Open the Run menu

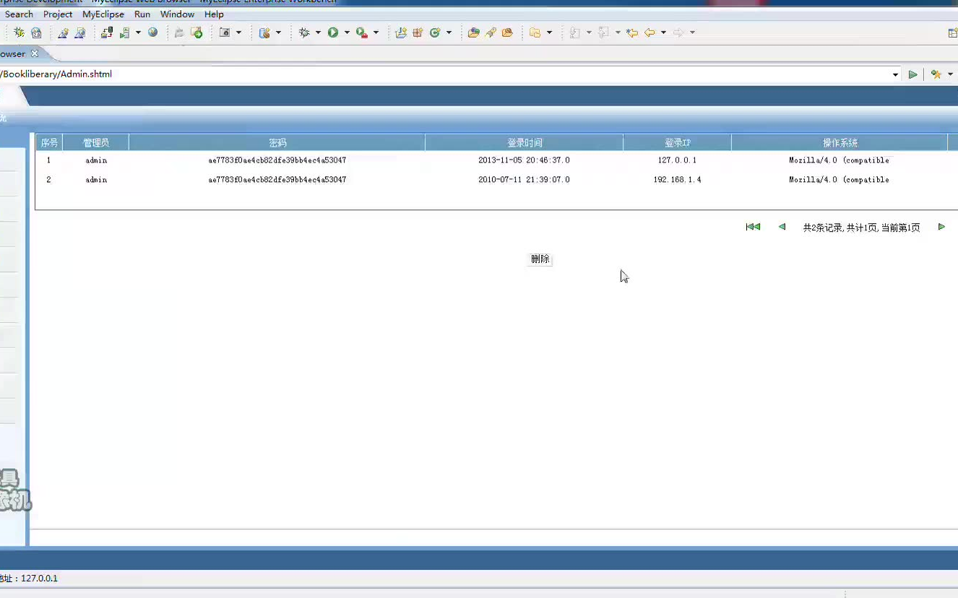point(142,14)
